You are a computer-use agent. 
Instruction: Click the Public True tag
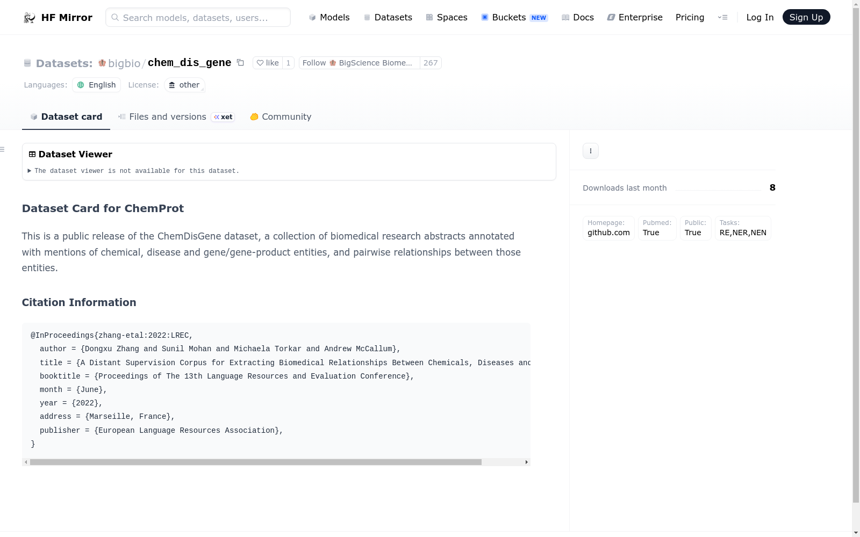coord(696,228)
